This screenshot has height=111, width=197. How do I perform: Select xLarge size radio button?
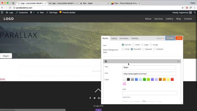151,45
